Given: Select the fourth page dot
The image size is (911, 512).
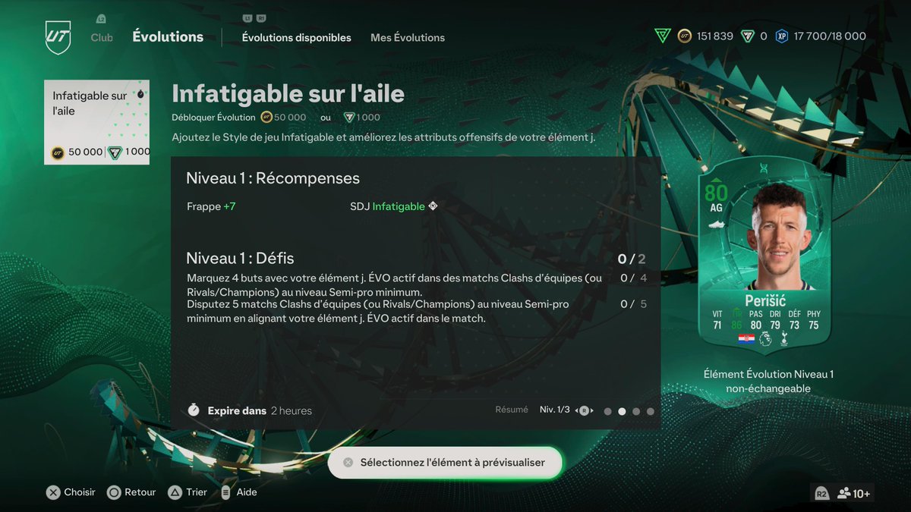Looking at the screenshot, I should point(651,411).
